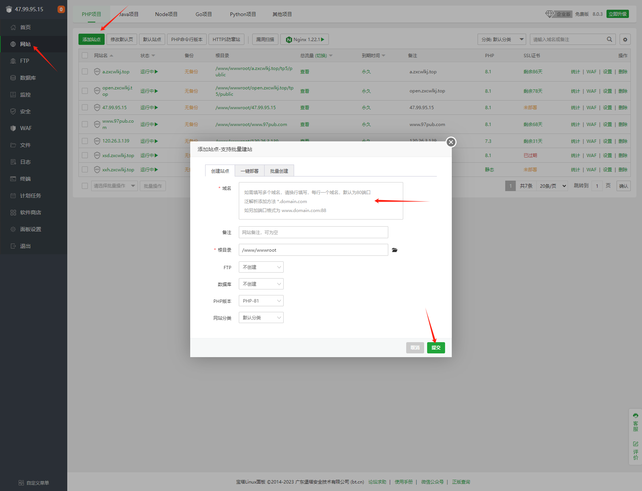Close the 添加站点 dialog with X
Image resolution: width=642 pixels, height=491 pixels.
tap(451, 142)
